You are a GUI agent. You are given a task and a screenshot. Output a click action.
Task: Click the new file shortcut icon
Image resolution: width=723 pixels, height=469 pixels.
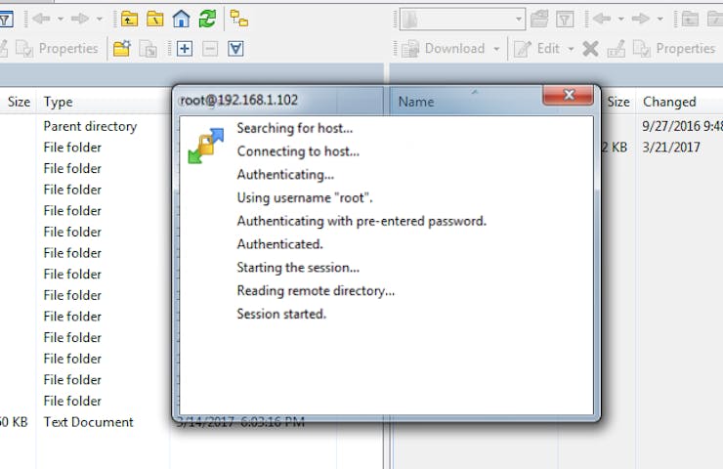coord(148,49)
